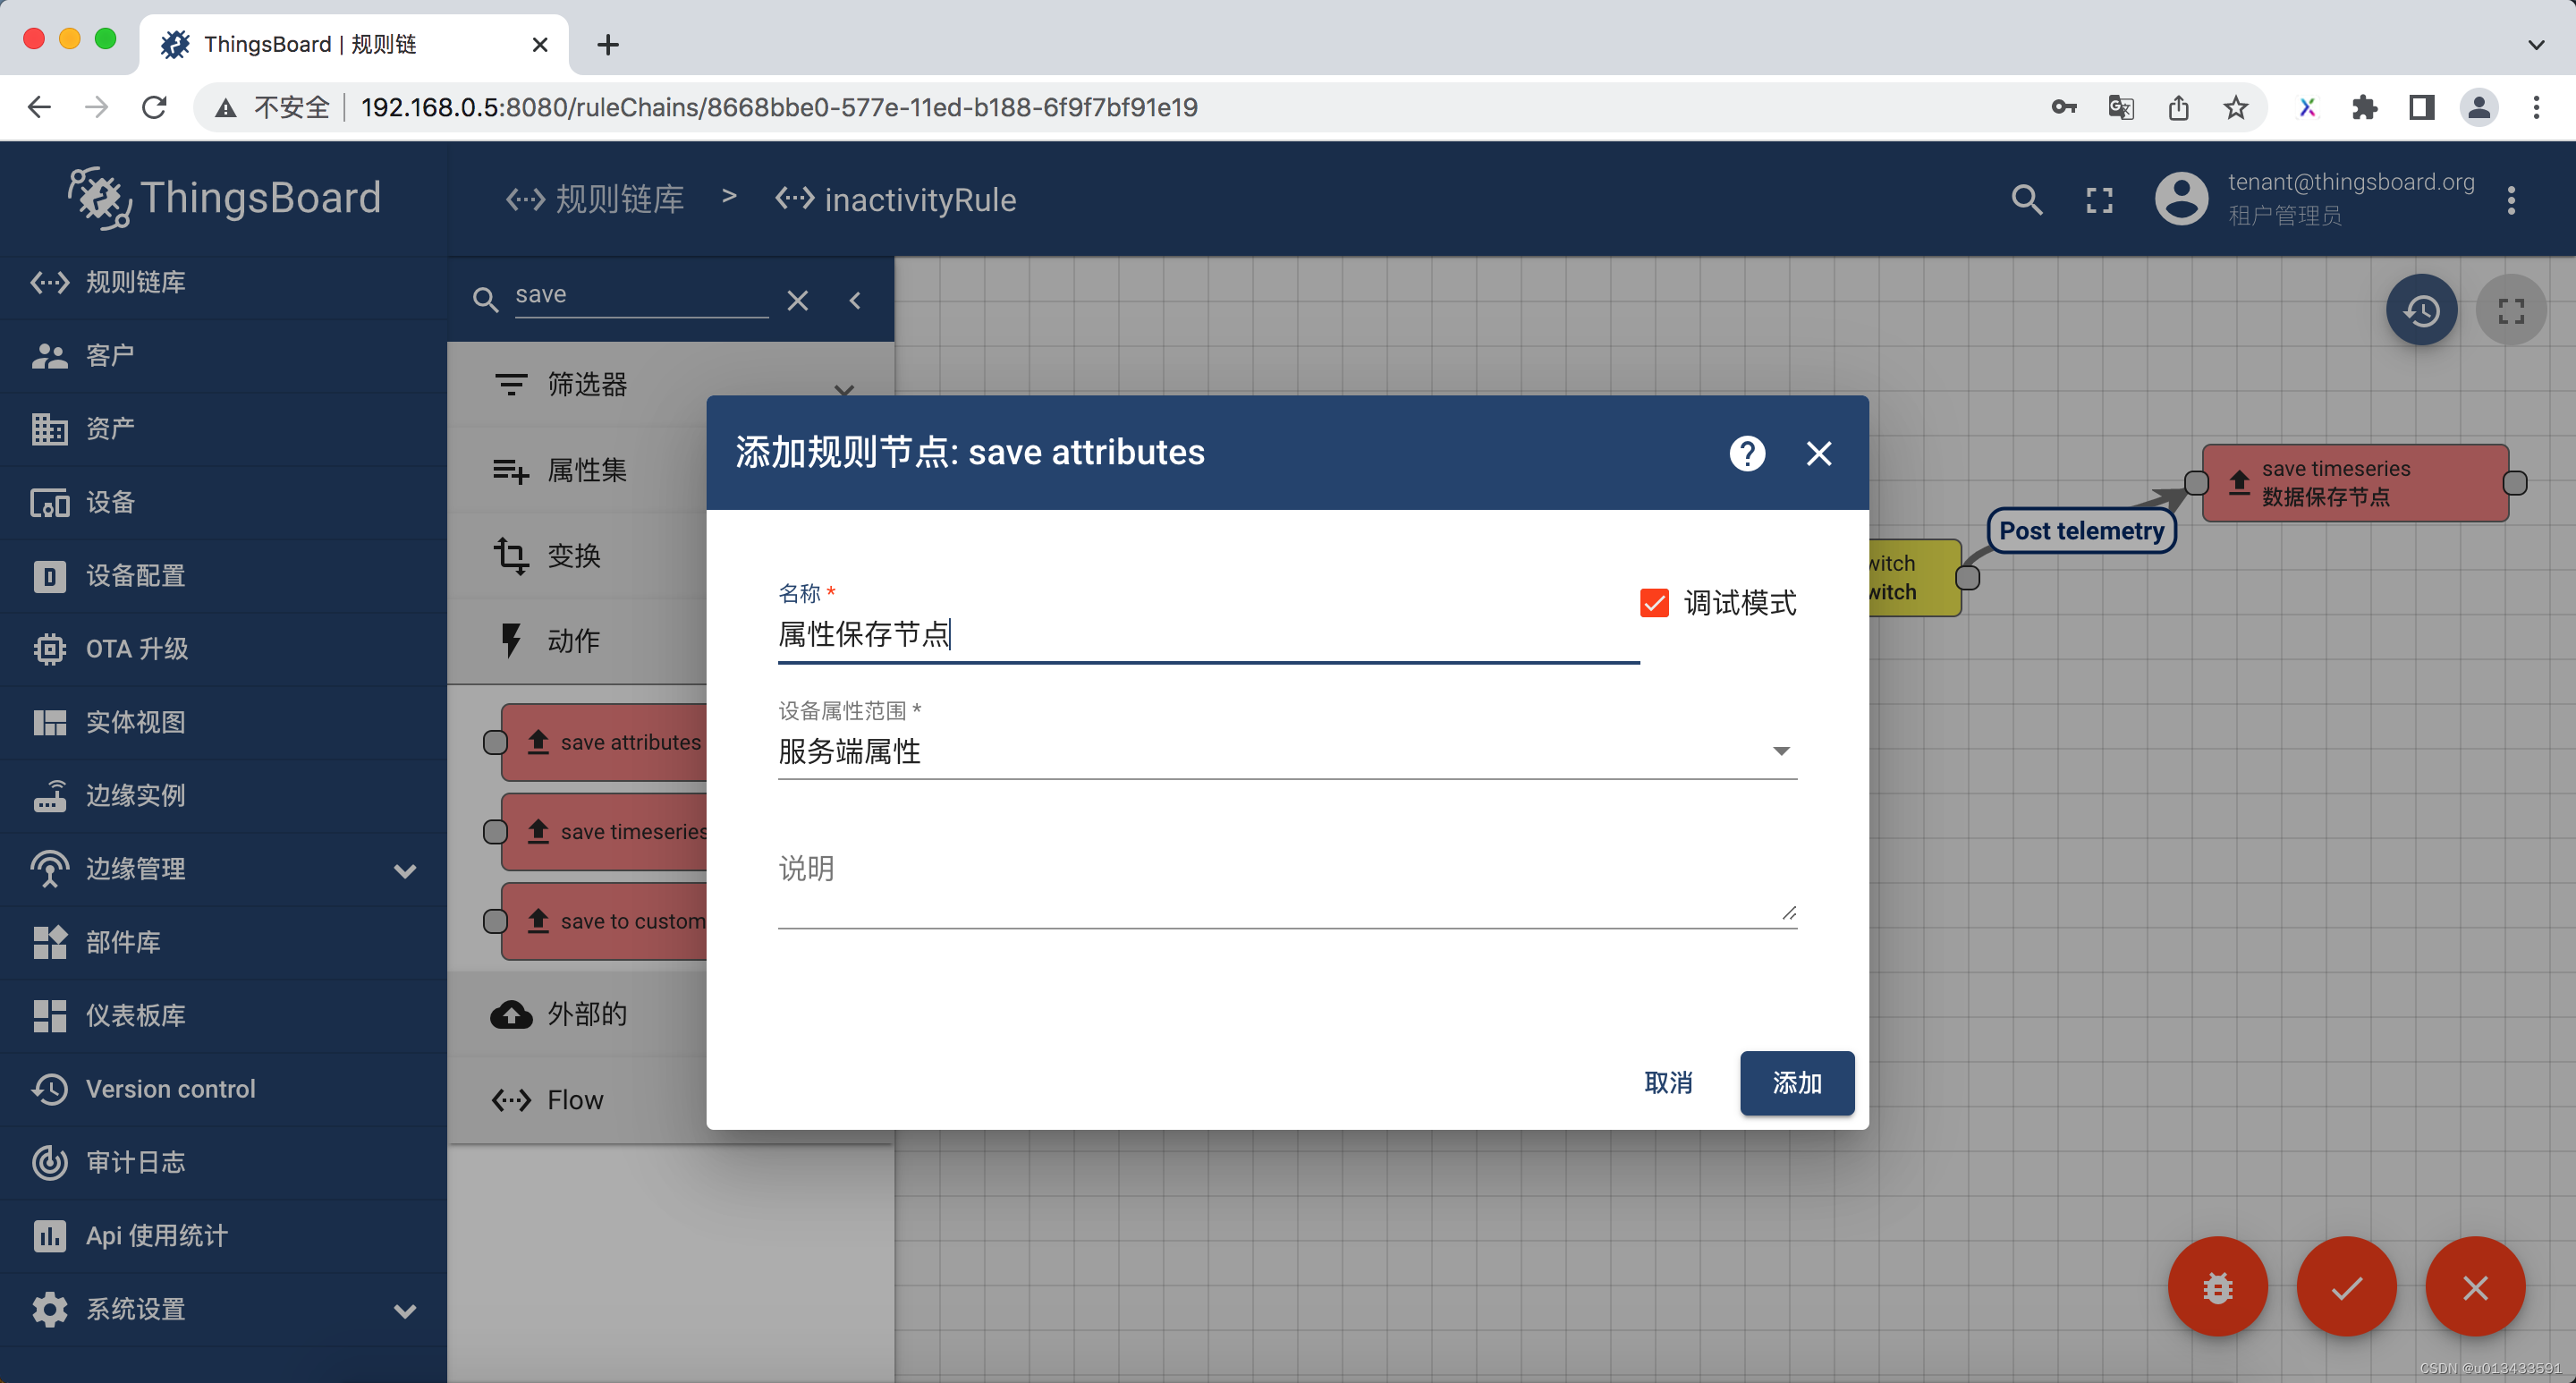
Task: Open 部件库 widgets library in the sidebar
Action: tap(223, 942)
